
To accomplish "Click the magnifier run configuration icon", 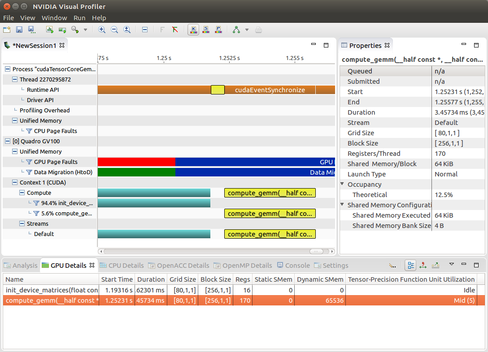I will (75, 30).
